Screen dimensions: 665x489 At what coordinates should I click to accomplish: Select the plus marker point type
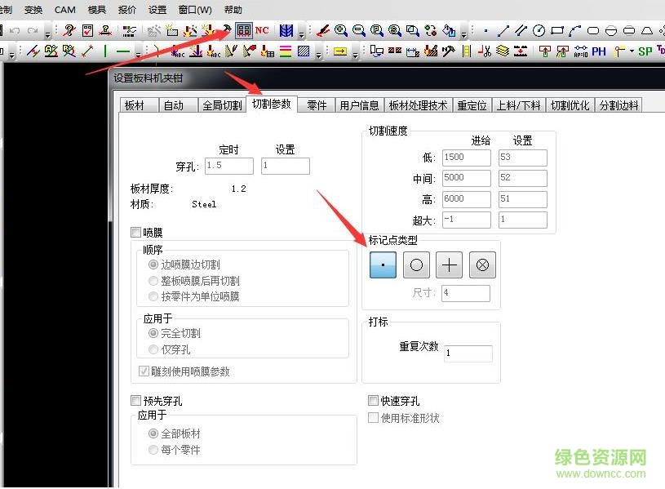pyautogui.click(x=448, y=265)
